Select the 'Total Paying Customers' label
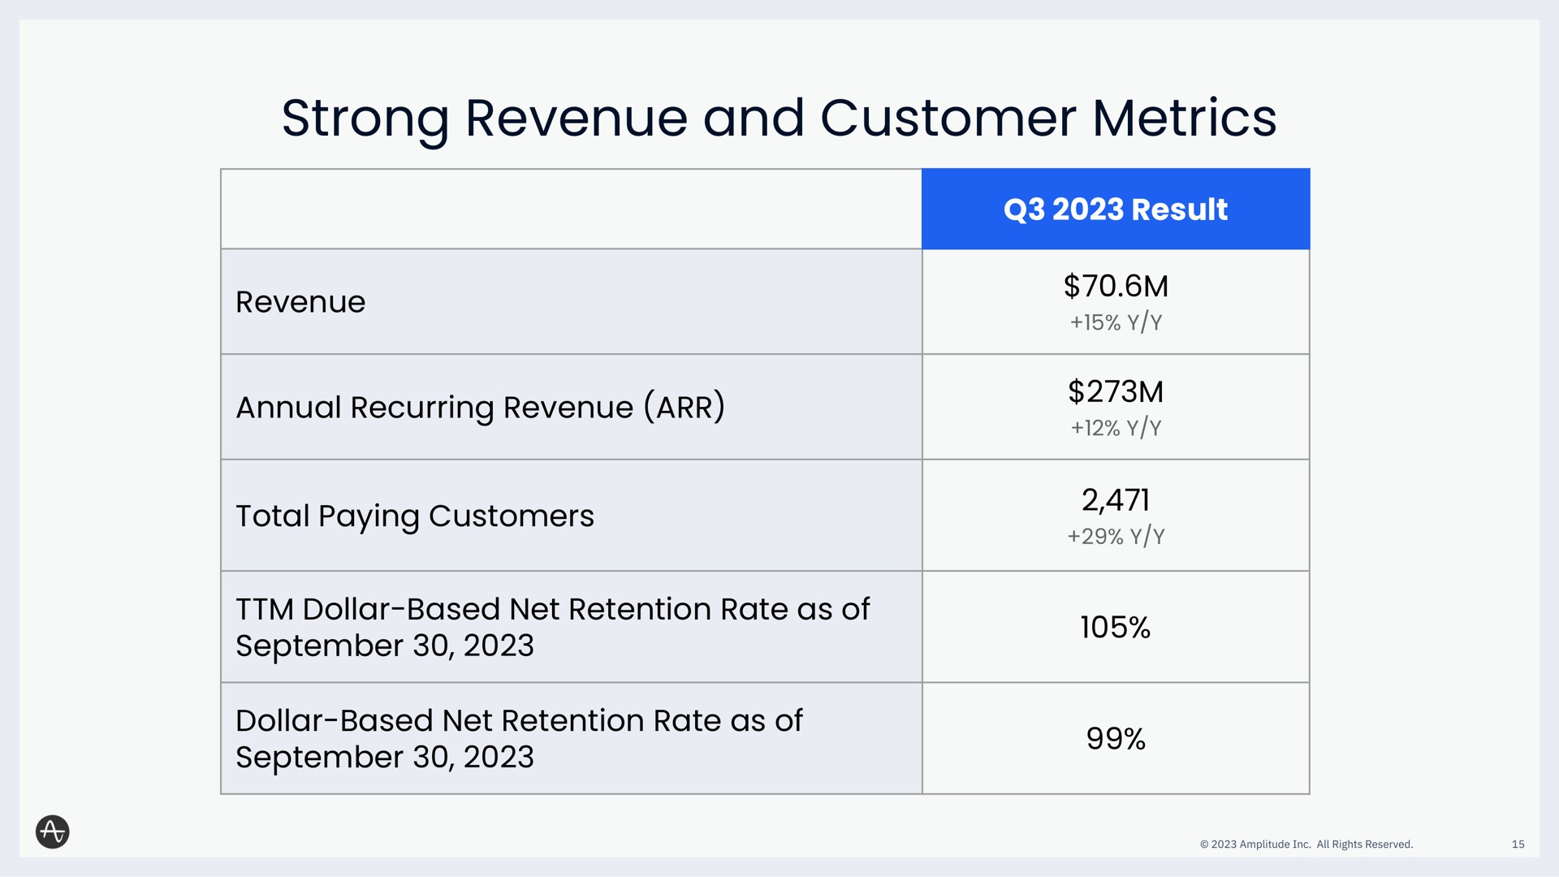This screenshot has height=877, width=1559. point(415,516)
